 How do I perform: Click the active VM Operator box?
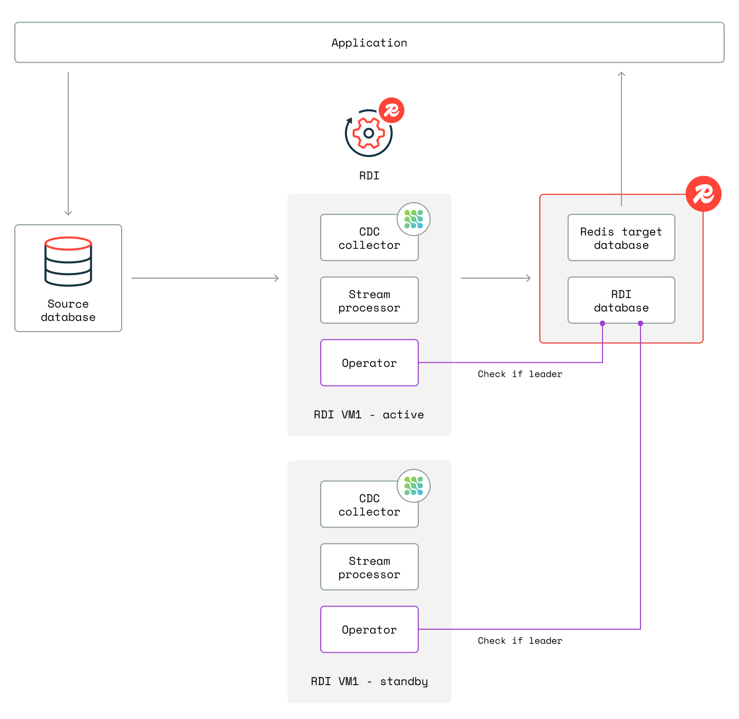369,363
